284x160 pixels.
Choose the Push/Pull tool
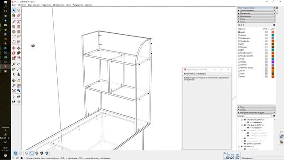[19, 48]
